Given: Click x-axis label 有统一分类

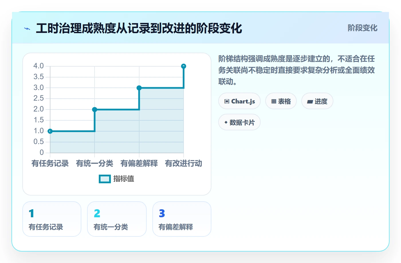Looking at the screenshot, I should pyautogui.click(x=95, y=164).
